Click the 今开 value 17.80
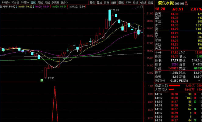 [x=175, y=53]
